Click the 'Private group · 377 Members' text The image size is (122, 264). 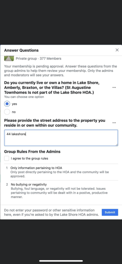pyautogui.click(x=38, y=59)
